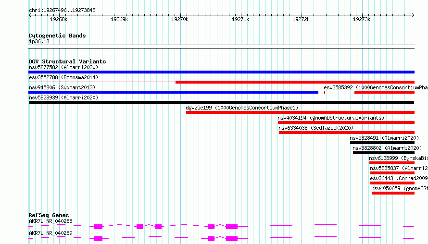This screenshot has width=428, height=244.
Task: Click the 19269k ruler tick label
Action: coord(119,19)
